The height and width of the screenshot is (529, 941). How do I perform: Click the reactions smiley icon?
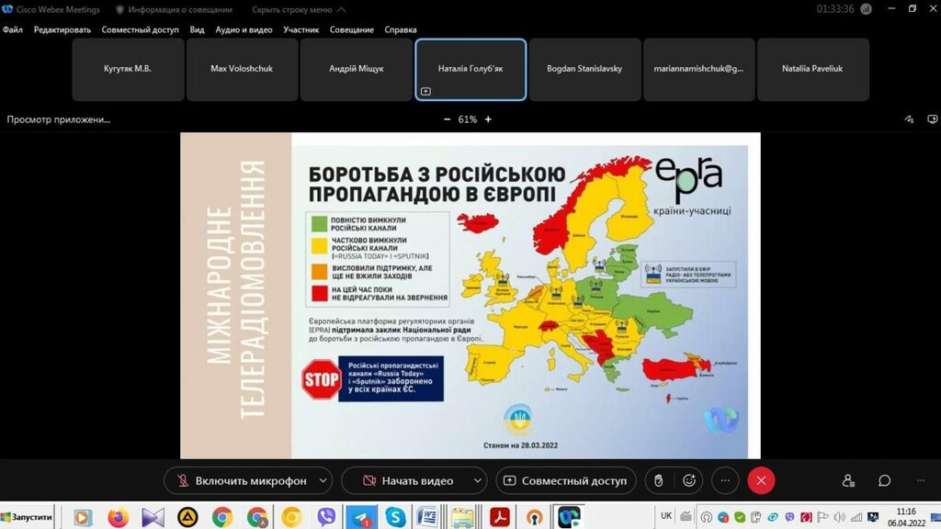(689, 480)
